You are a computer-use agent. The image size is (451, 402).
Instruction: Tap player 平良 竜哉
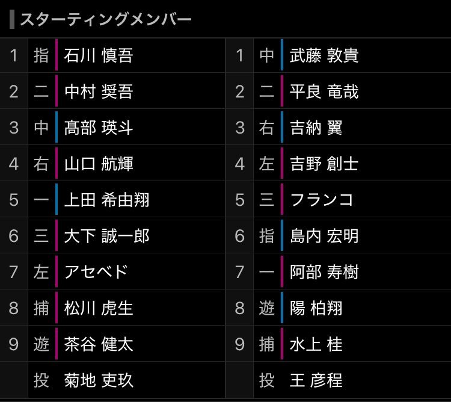324,91
